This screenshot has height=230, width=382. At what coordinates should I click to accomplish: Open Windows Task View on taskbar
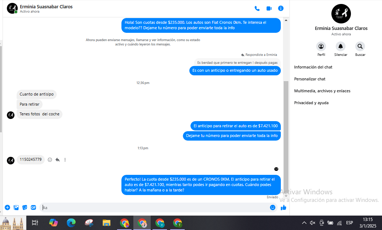(35, 223)
